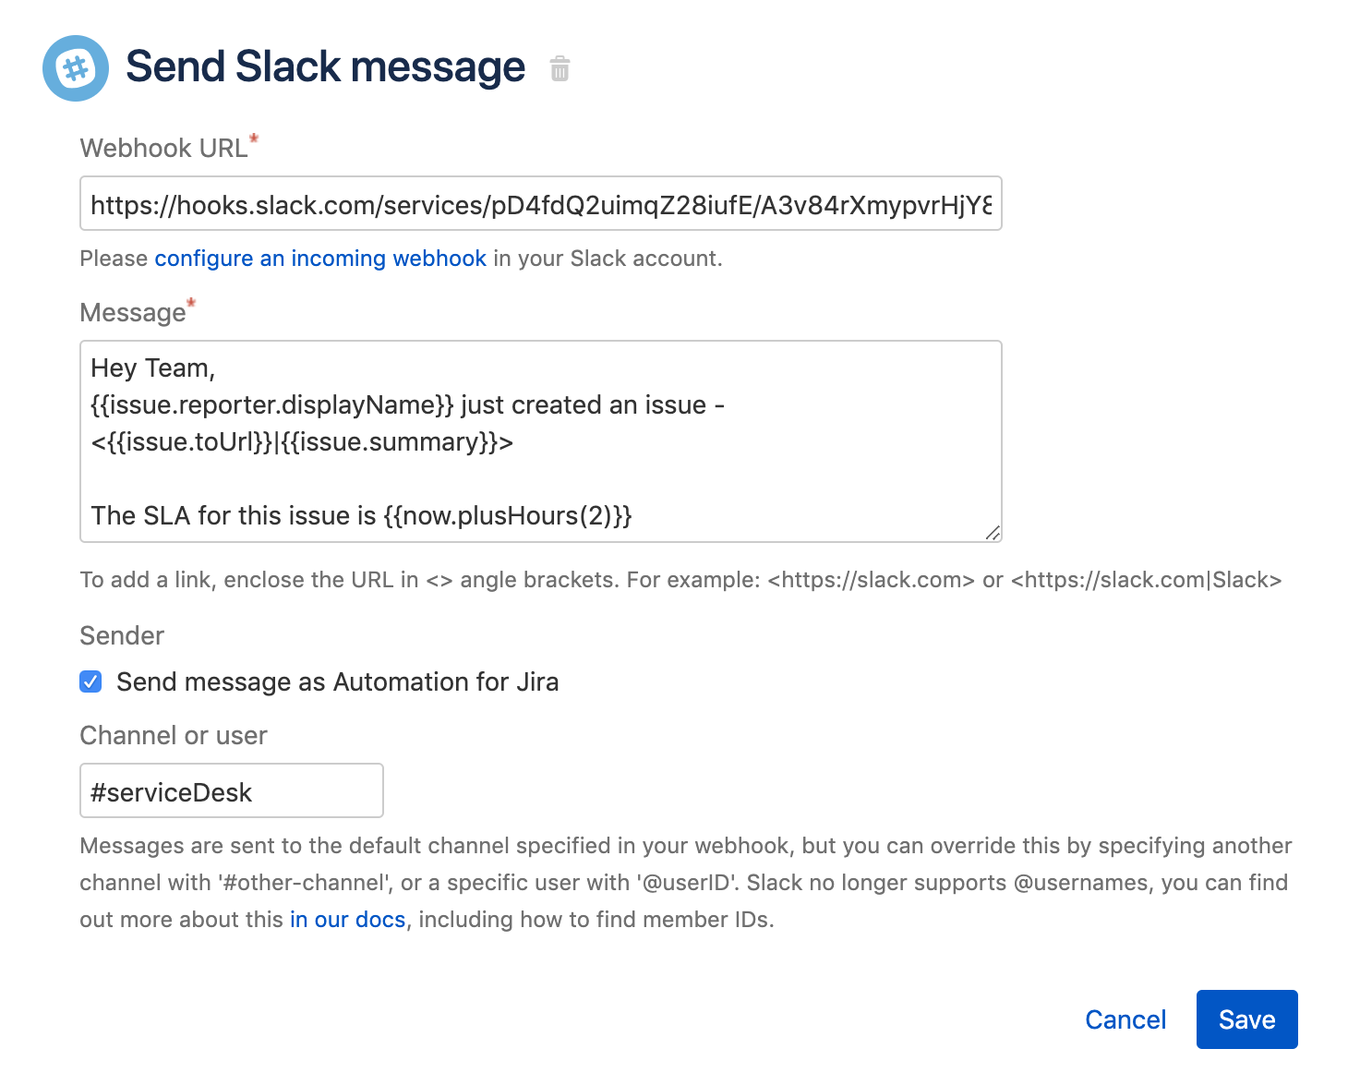
Task: Focus the Channel or user field
Action: [231, 791]
